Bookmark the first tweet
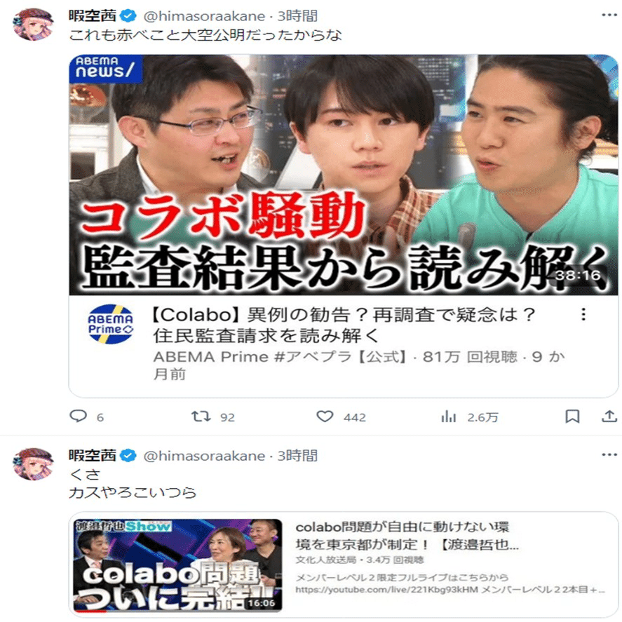Screen dimensions: 622x622 click(x=572, y=416)
